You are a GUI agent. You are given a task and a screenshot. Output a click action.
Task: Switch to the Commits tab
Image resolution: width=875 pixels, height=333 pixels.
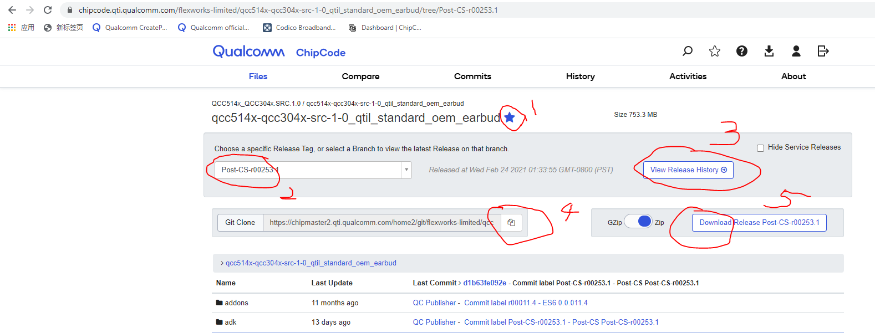pyautogui.click(x=472, y=76)
